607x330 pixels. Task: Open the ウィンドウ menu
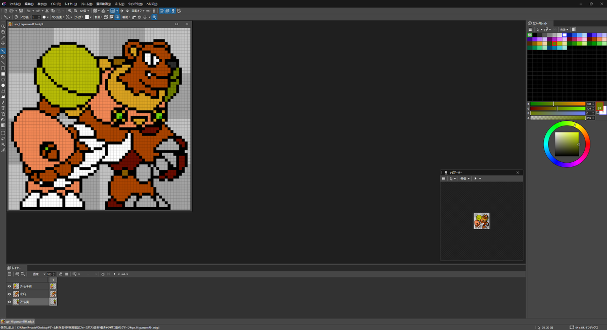coord(135,4)
